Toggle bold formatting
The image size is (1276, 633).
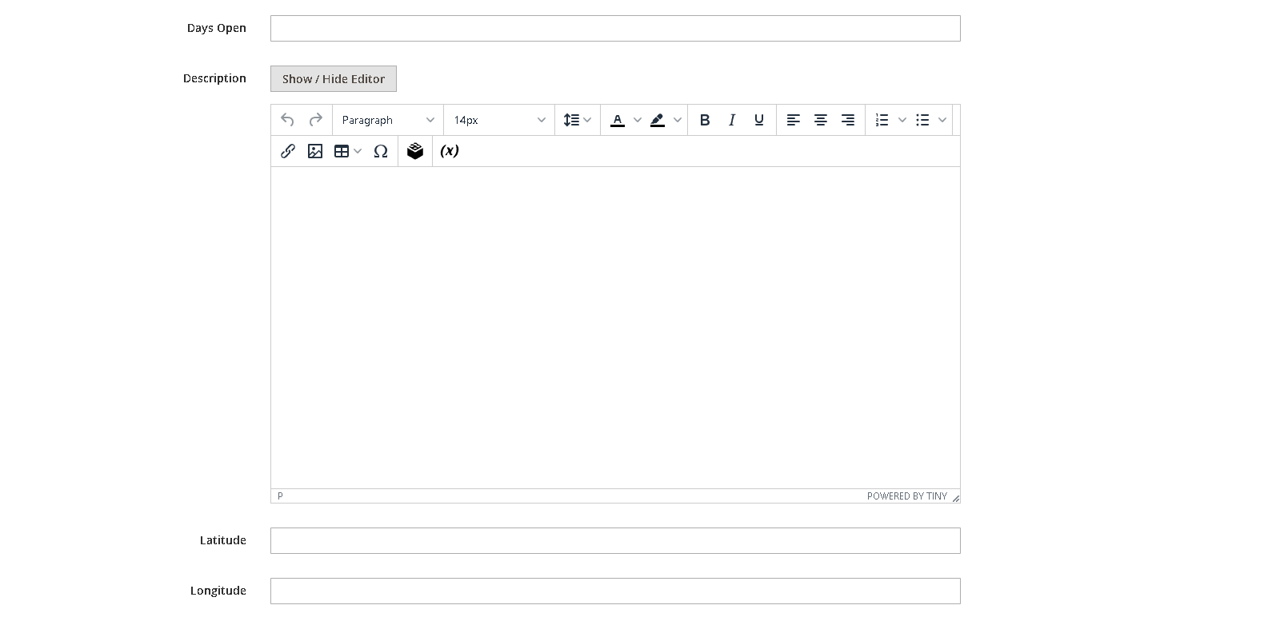click(x=705, y=120)
